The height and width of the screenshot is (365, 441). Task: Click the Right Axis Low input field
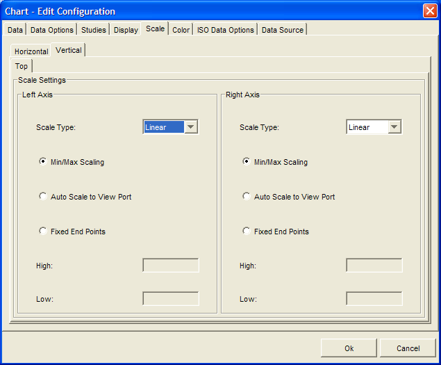point(374,298)
